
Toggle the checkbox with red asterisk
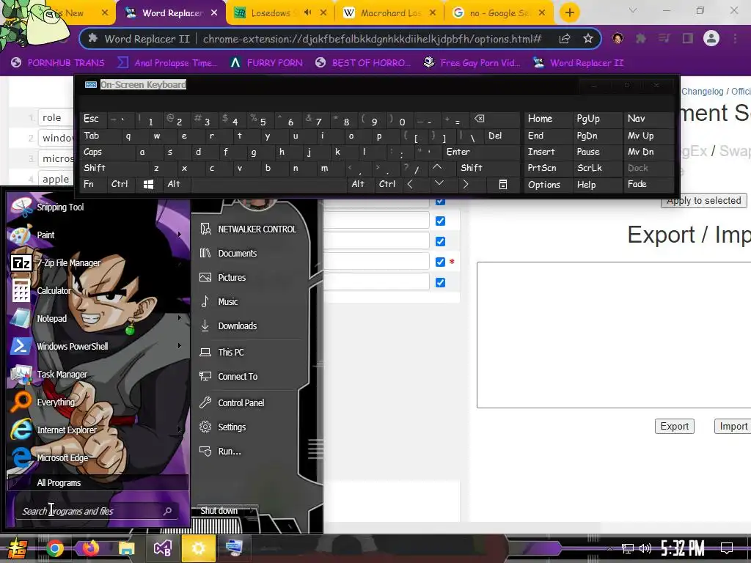[x=440, y=262]
